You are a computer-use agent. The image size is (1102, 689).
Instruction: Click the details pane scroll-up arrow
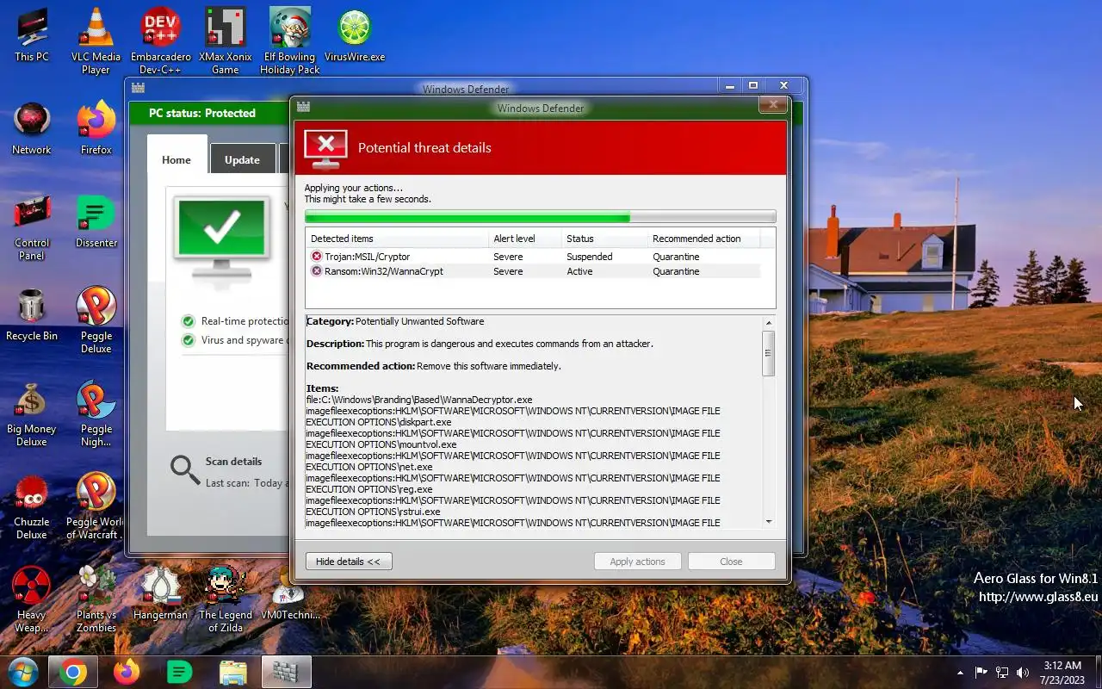(x=769, y=323)
